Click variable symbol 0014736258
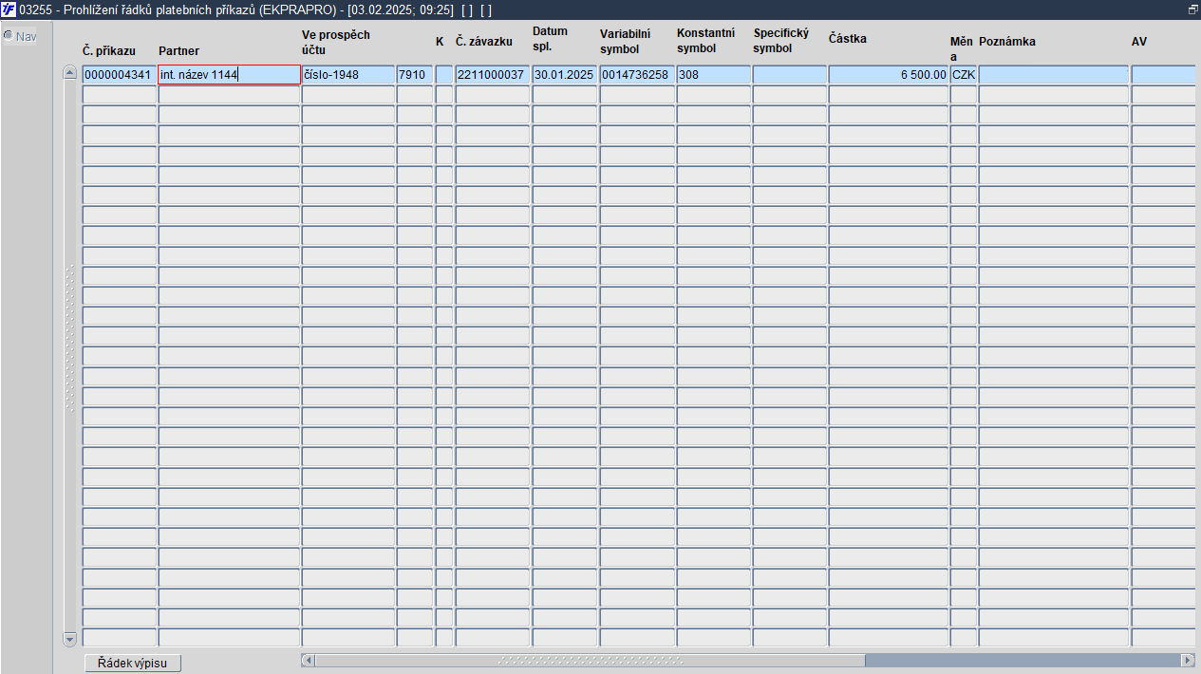1201x674 pixels. click(637, 74)
